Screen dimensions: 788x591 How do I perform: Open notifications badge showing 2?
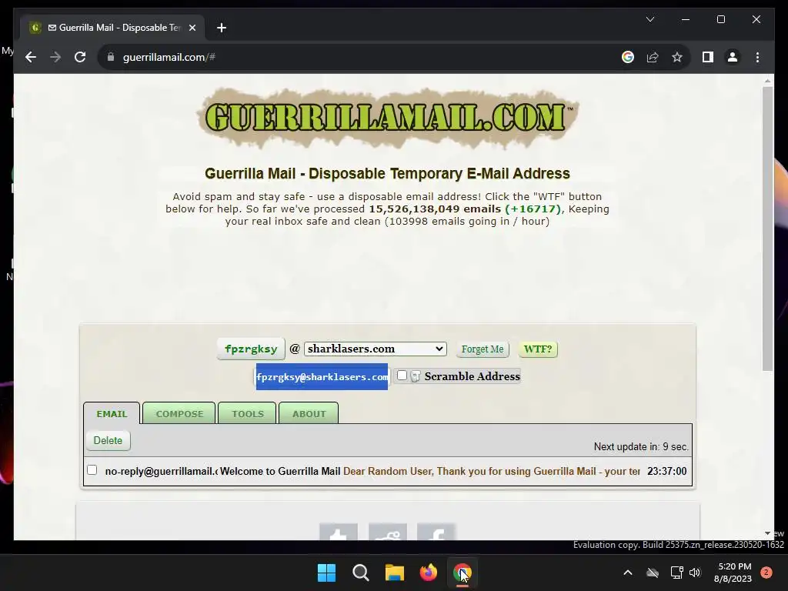point(766,573)
